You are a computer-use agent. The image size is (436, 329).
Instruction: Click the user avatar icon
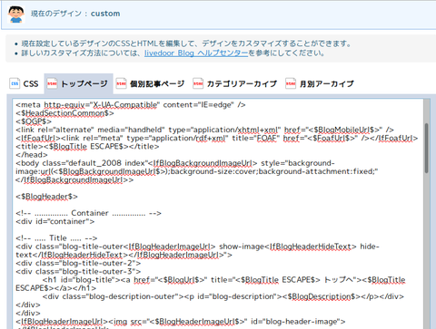click(x=16, y=15)
